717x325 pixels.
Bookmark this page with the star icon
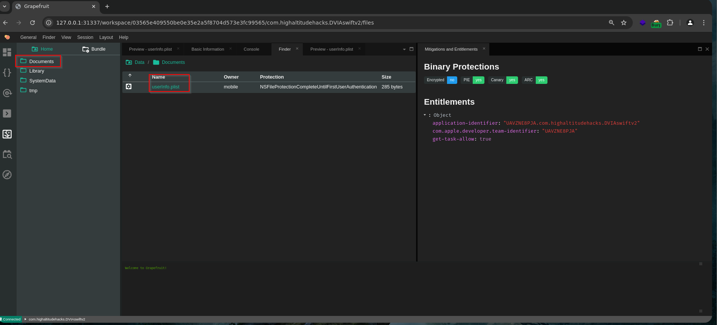pyautogui.click(x=624, y=23)
